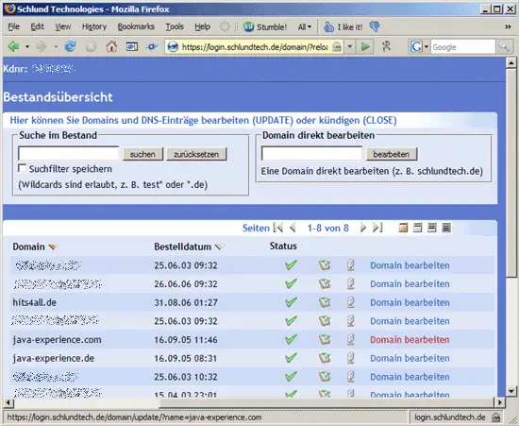
Task: Click the 'I like it!' thumbs-up button
Action: 343,26
